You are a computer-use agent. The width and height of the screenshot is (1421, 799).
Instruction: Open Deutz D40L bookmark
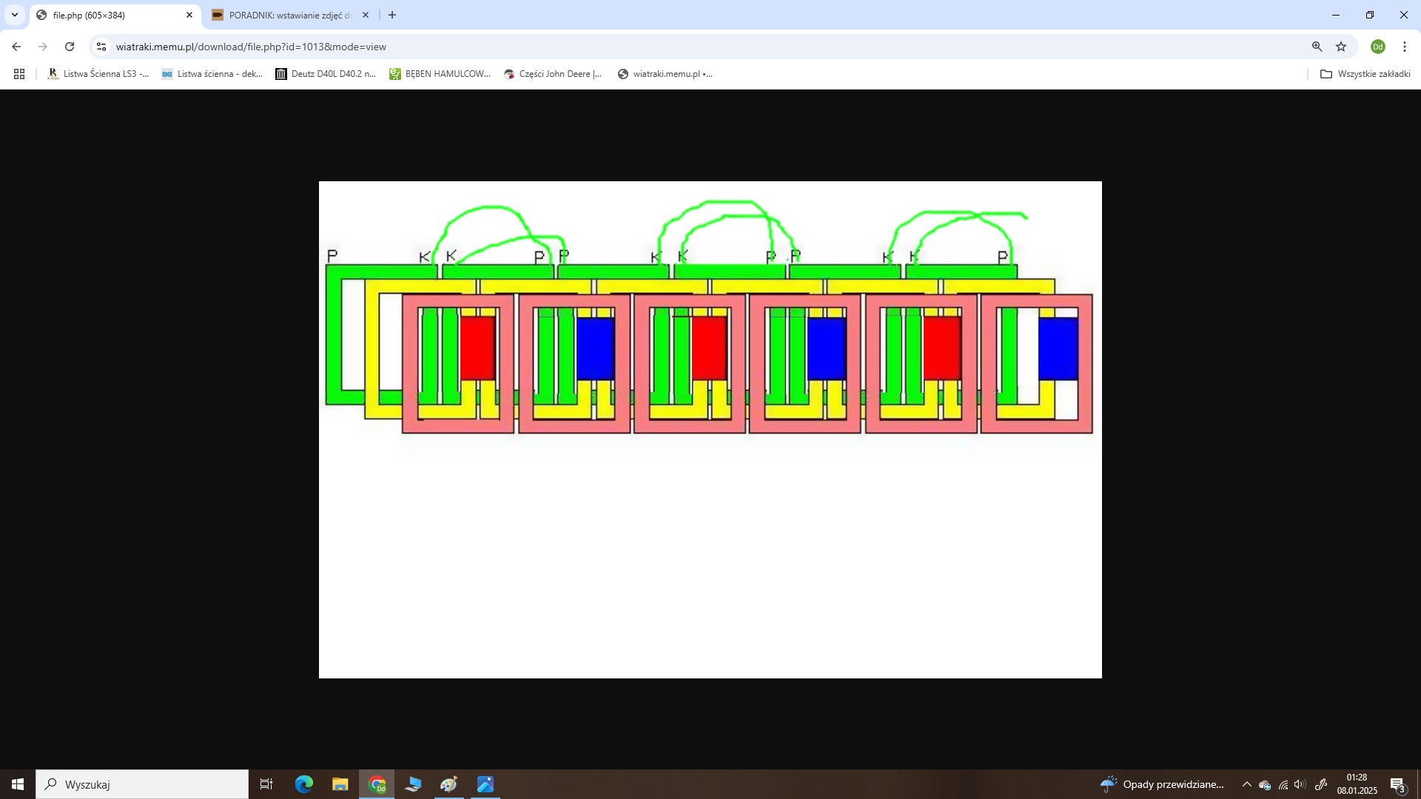tap(326, 74)
